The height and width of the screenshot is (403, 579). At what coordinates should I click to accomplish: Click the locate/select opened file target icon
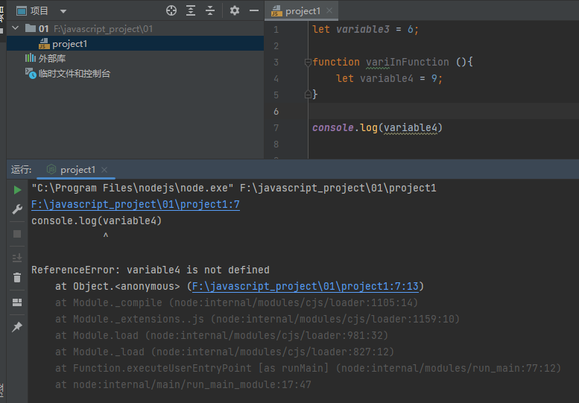pos(171,10)
